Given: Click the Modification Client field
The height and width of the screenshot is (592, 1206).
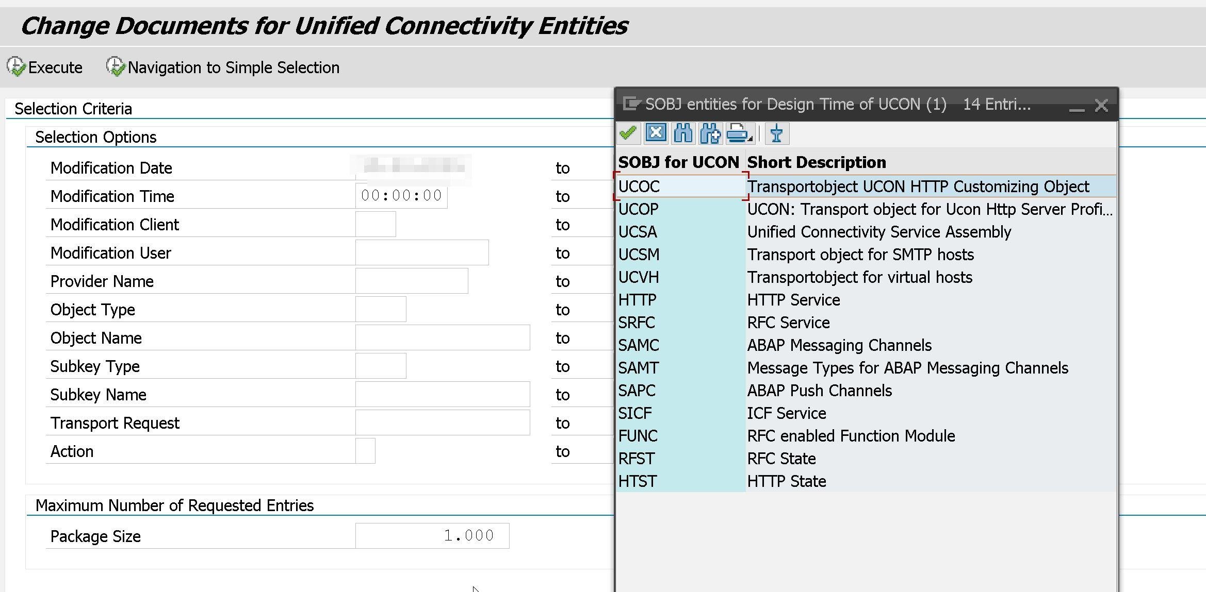Looking at the screenshot, I should (x=376, y=224).
